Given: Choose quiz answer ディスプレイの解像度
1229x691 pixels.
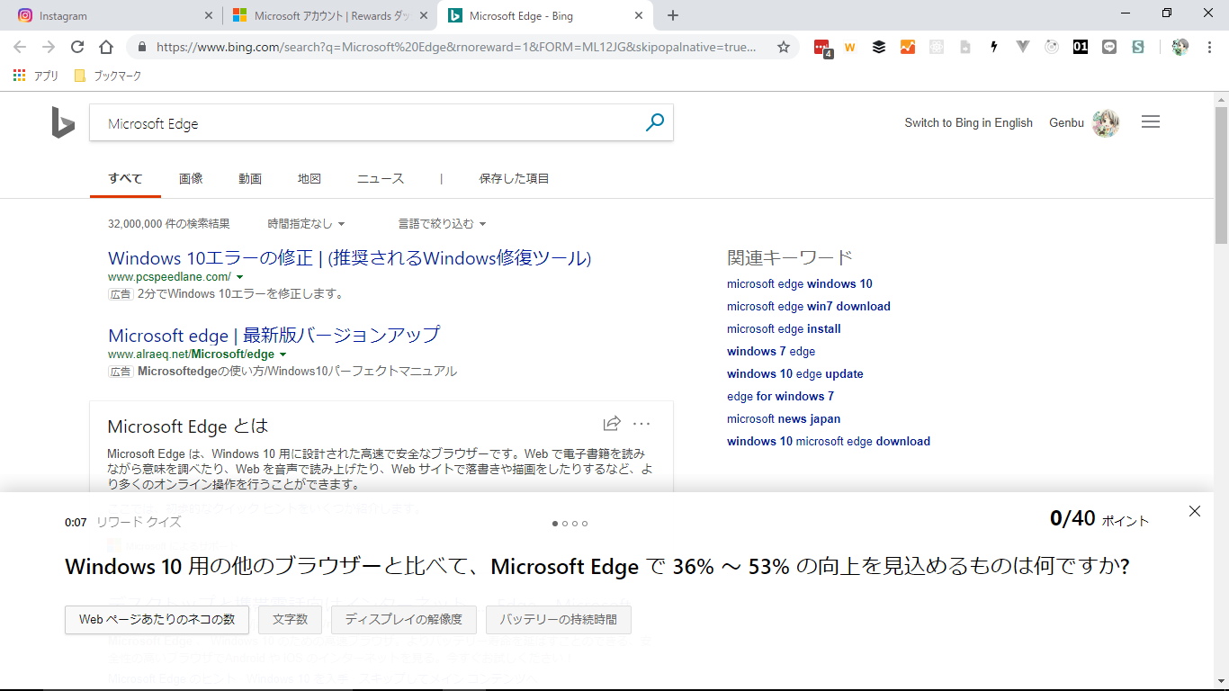Looking at the screenshot, I should (x=403, y=620).
